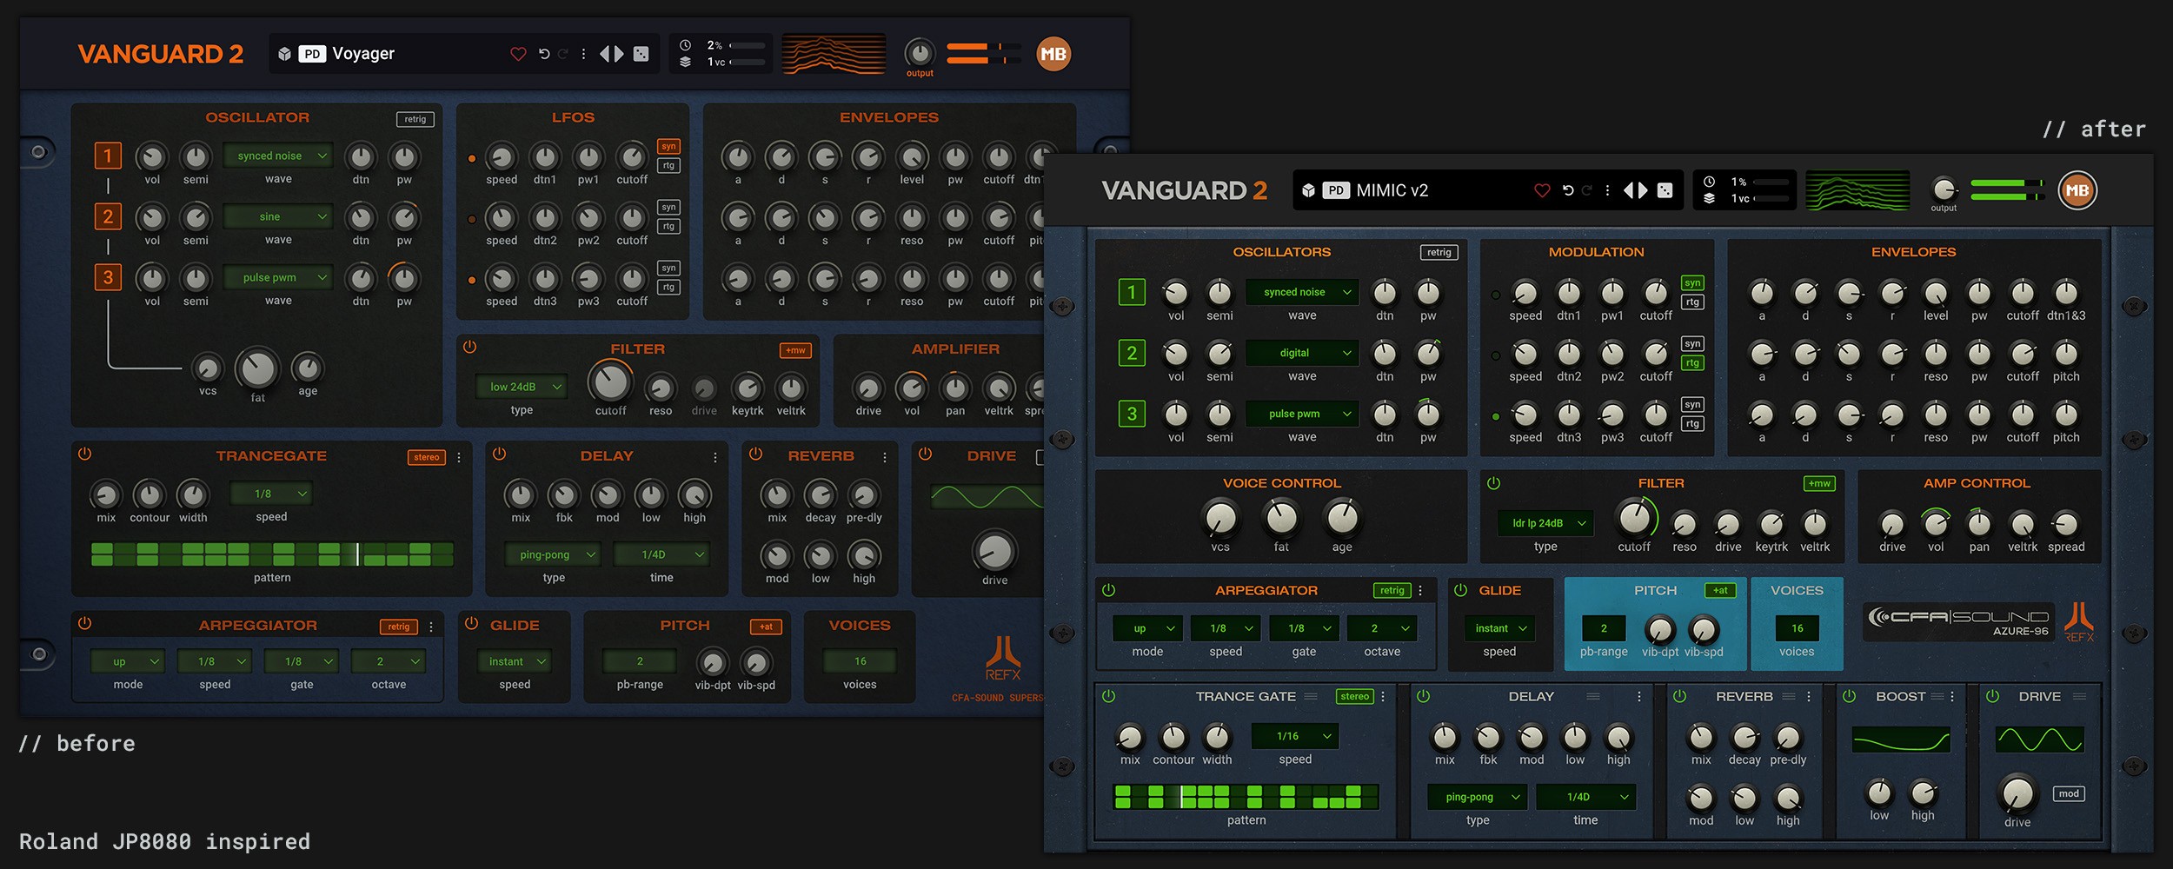Click the voices value 16 in after window
This screenshot has width=2173, height=869.
tap(1797, 628)
